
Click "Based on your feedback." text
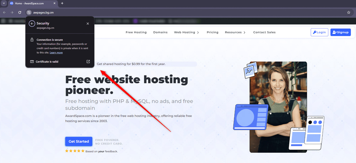point(102,151)
